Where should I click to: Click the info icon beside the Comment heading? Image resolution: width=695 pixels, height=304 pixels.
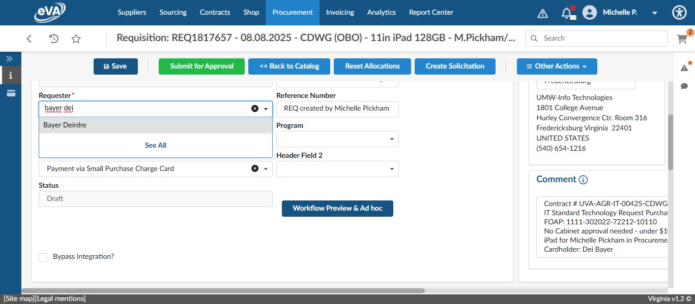(583, 179)
